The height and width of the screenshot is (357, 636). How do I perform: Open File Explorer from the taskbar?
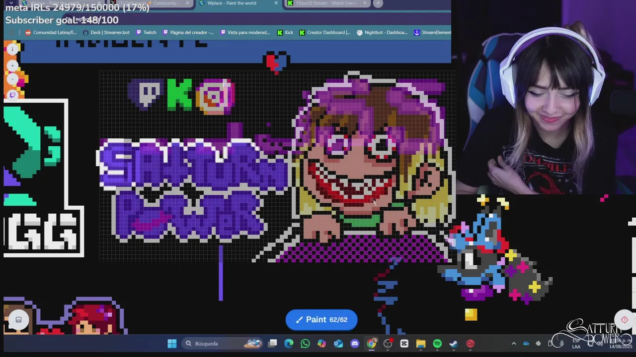pos(421,344)
